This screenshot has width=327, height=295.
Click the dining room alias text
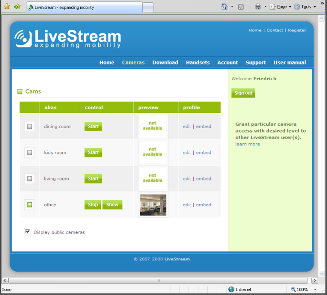pos(57,127)
